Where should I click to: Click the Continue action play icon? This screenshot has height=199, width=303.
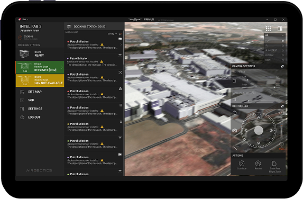241,164
